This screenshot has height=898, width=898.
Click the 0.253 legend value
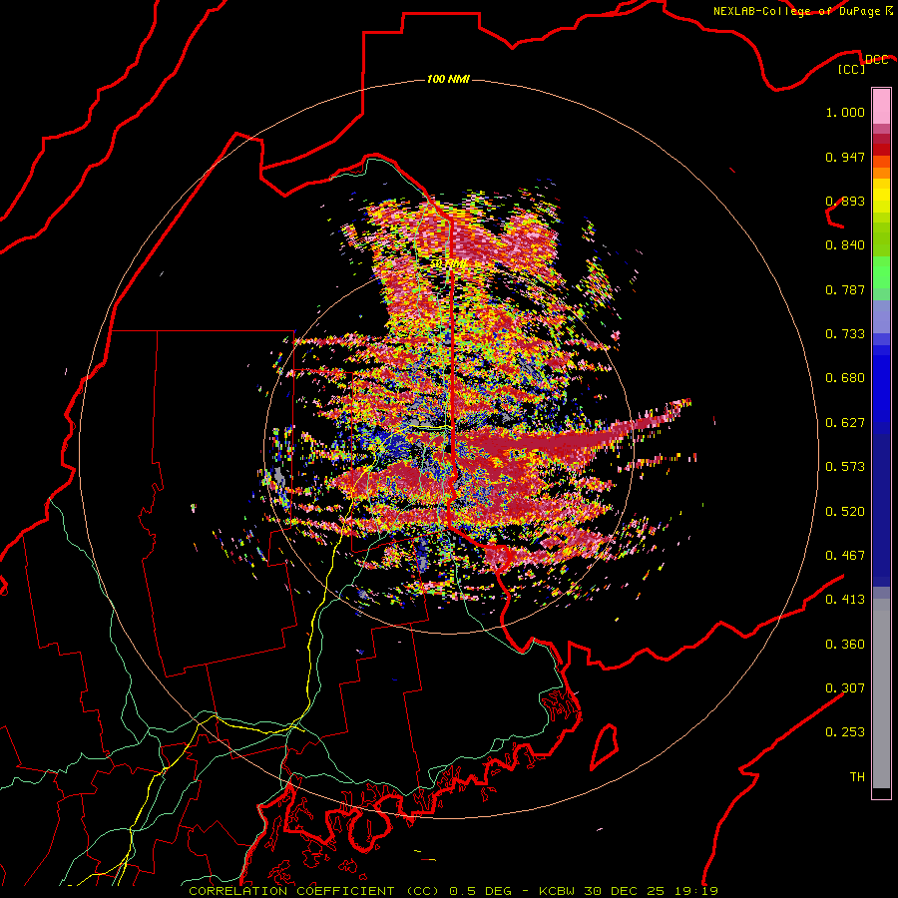tap(845, 732)
